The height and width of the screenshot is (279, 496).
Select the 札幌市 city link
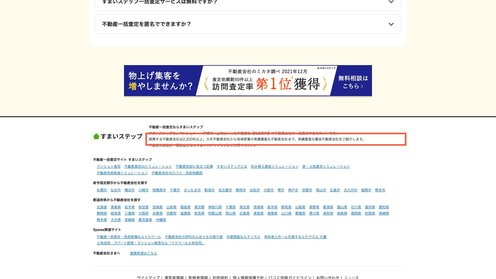(102, 190)
